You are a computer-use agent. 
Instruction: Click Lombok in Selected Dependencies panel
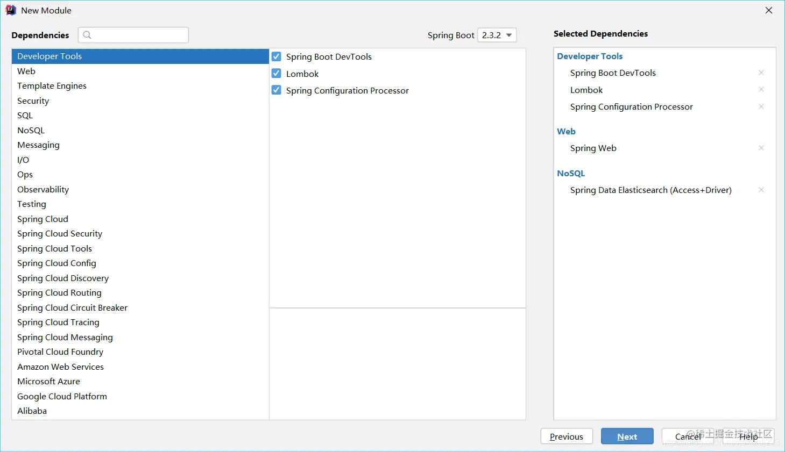(586, 90)
